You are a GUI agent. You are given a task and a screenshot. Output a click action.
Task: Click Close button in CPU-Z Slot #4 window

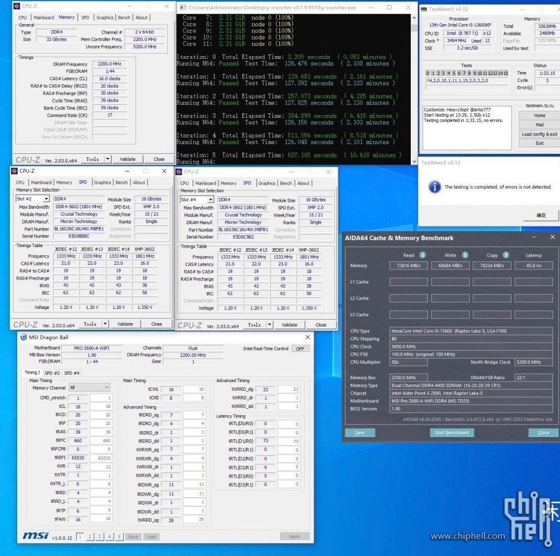[321, 325]
